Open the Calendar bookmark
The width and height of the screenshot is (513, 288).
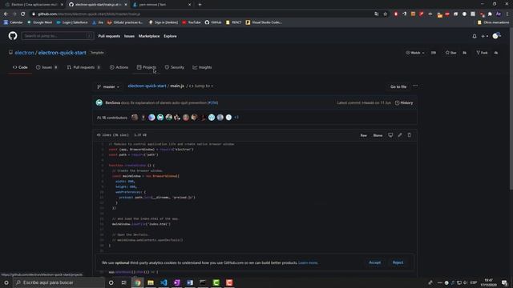click(x=14, y=22)
